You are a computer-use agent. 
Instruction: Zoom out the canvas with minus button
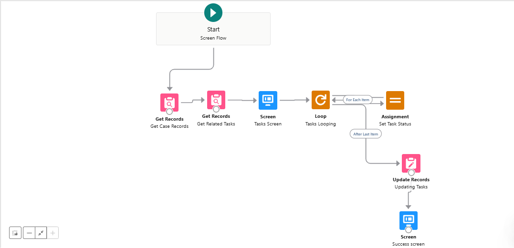29,233
